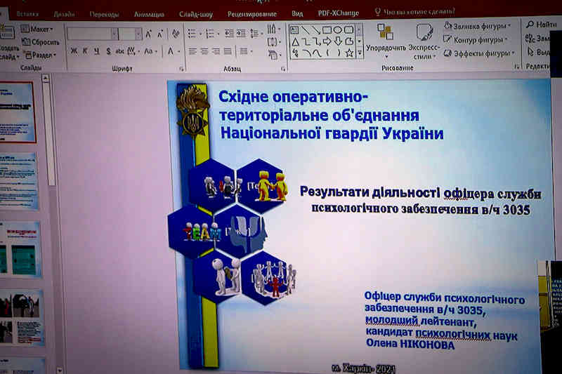Open the Переходы tab

(x=104, y=14)
